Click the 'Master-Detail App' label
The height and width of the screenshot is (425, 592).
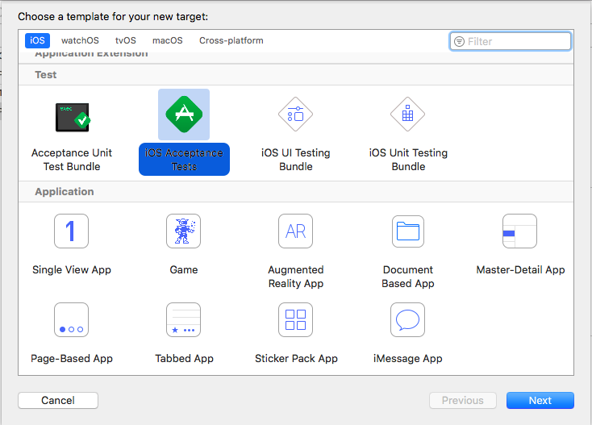click(520, 269)
